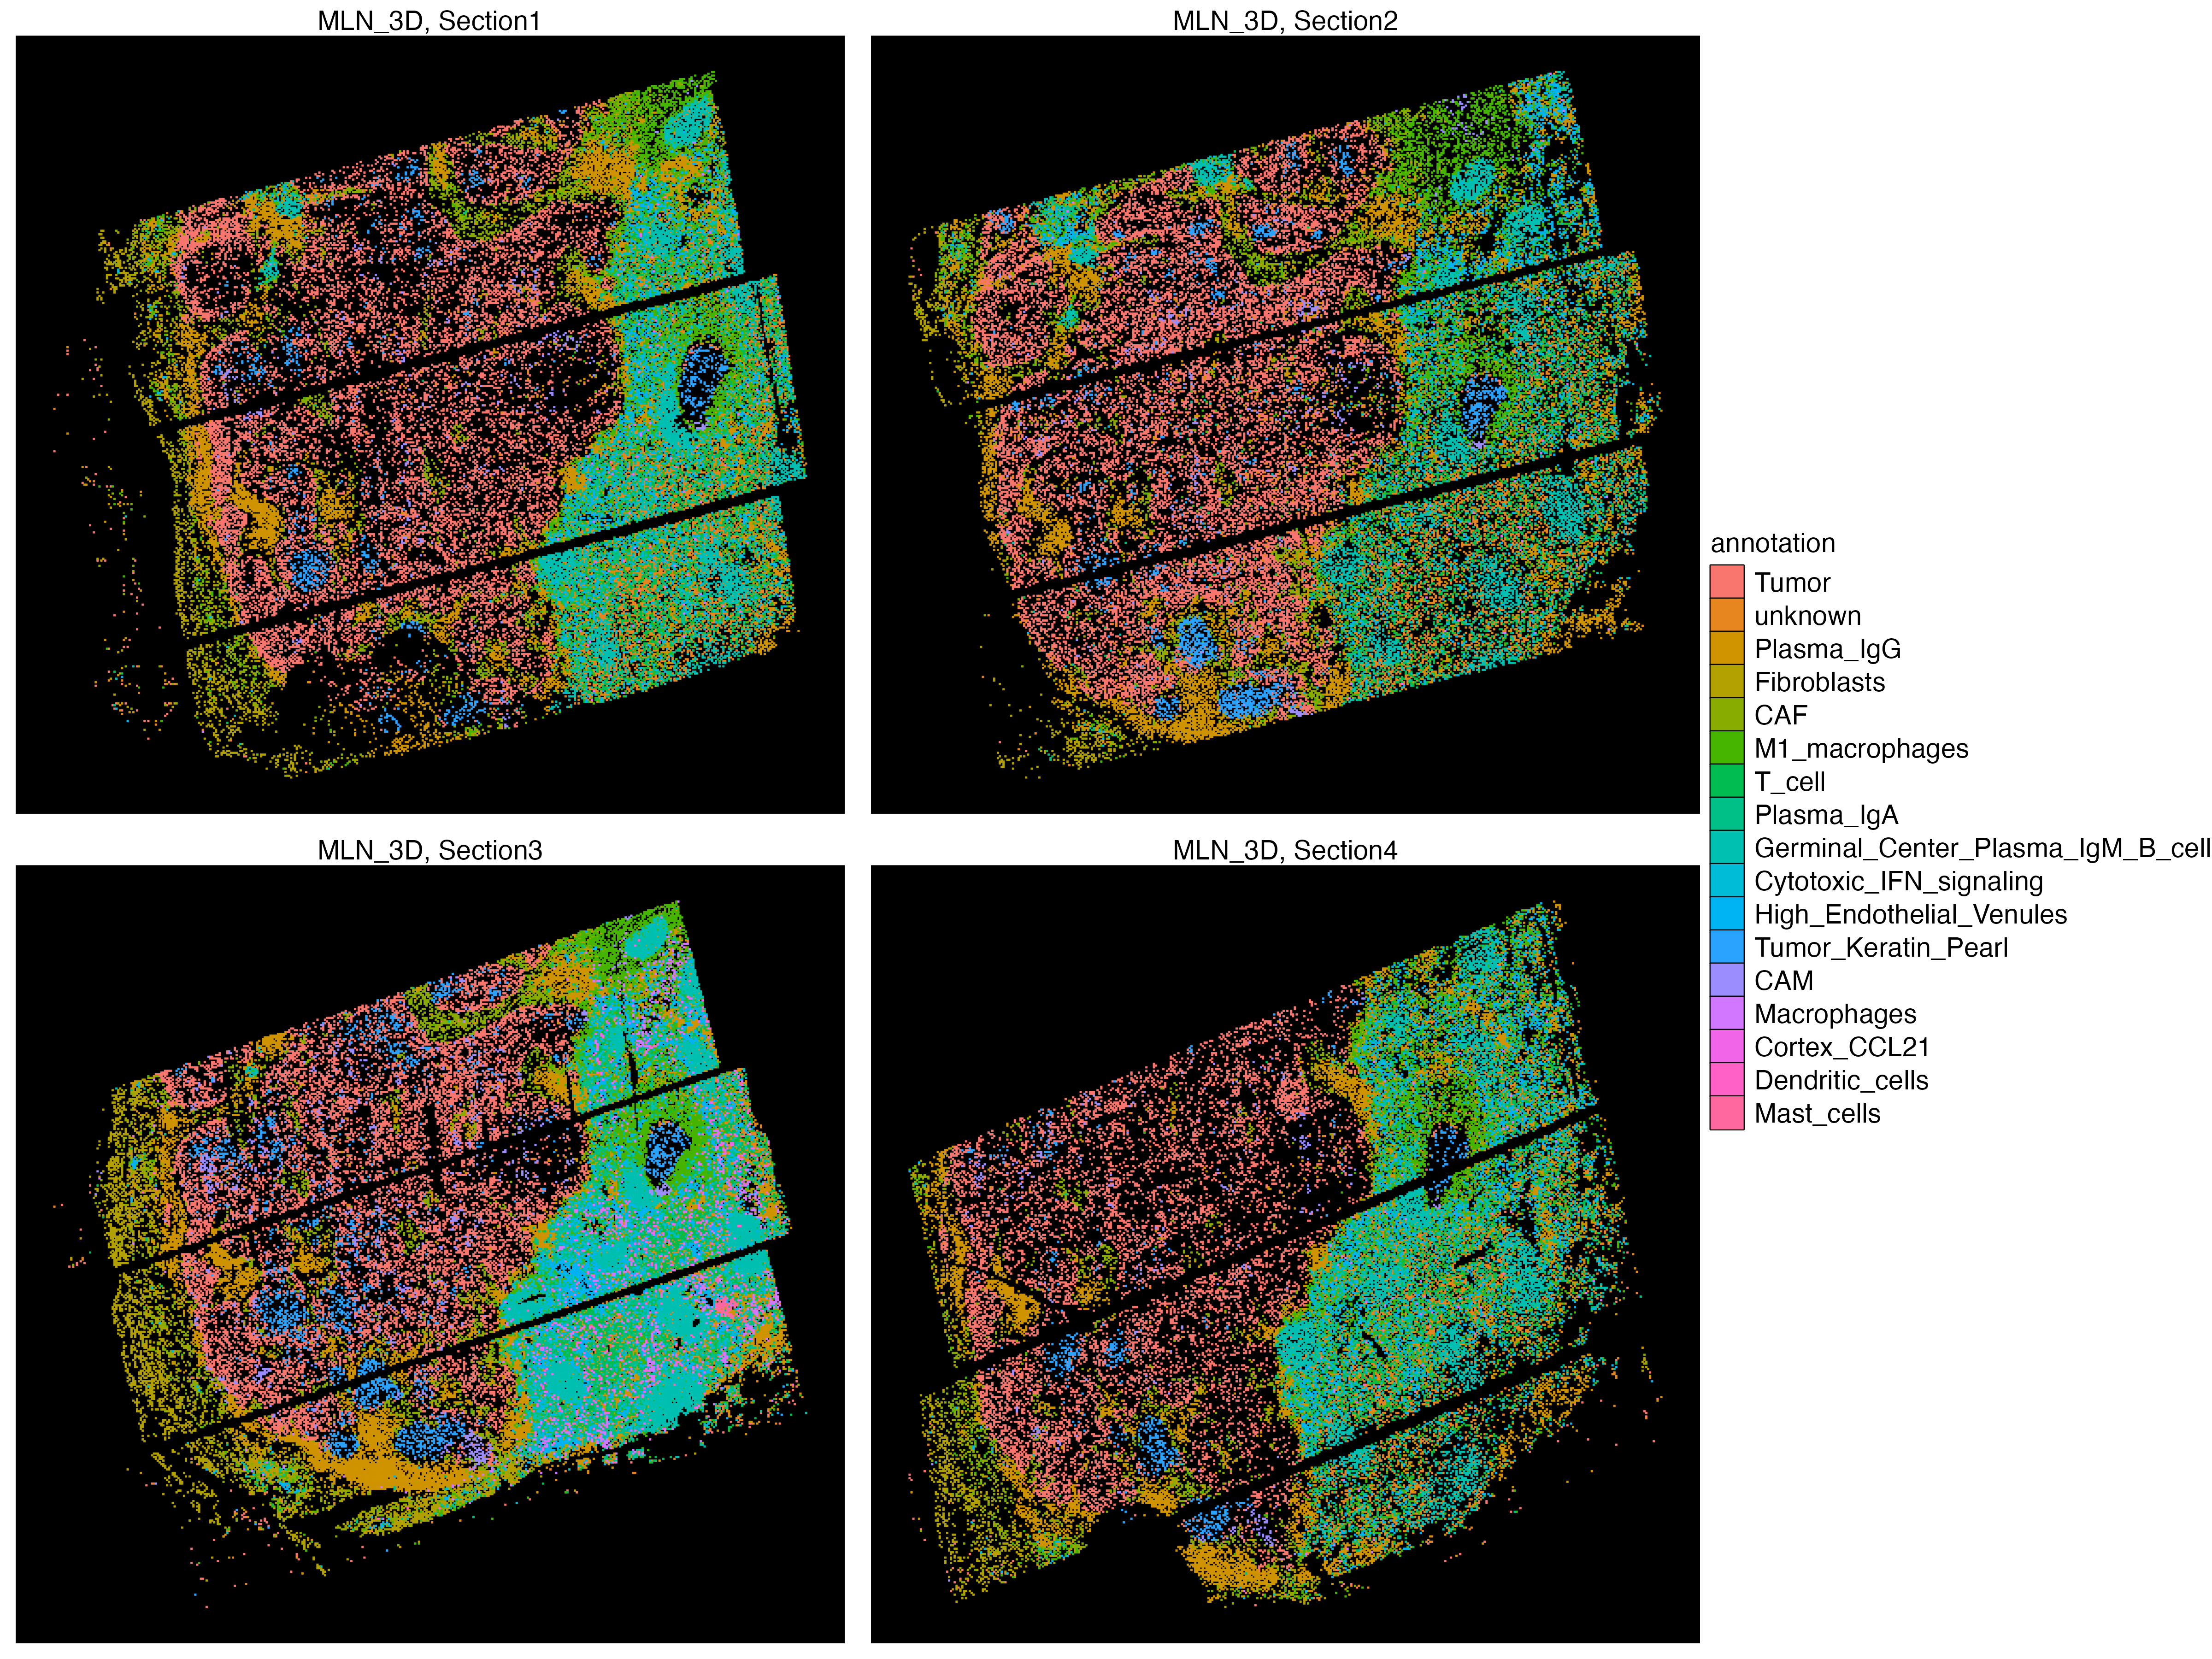Click the CAM legend color swatch

(1727, 980)
